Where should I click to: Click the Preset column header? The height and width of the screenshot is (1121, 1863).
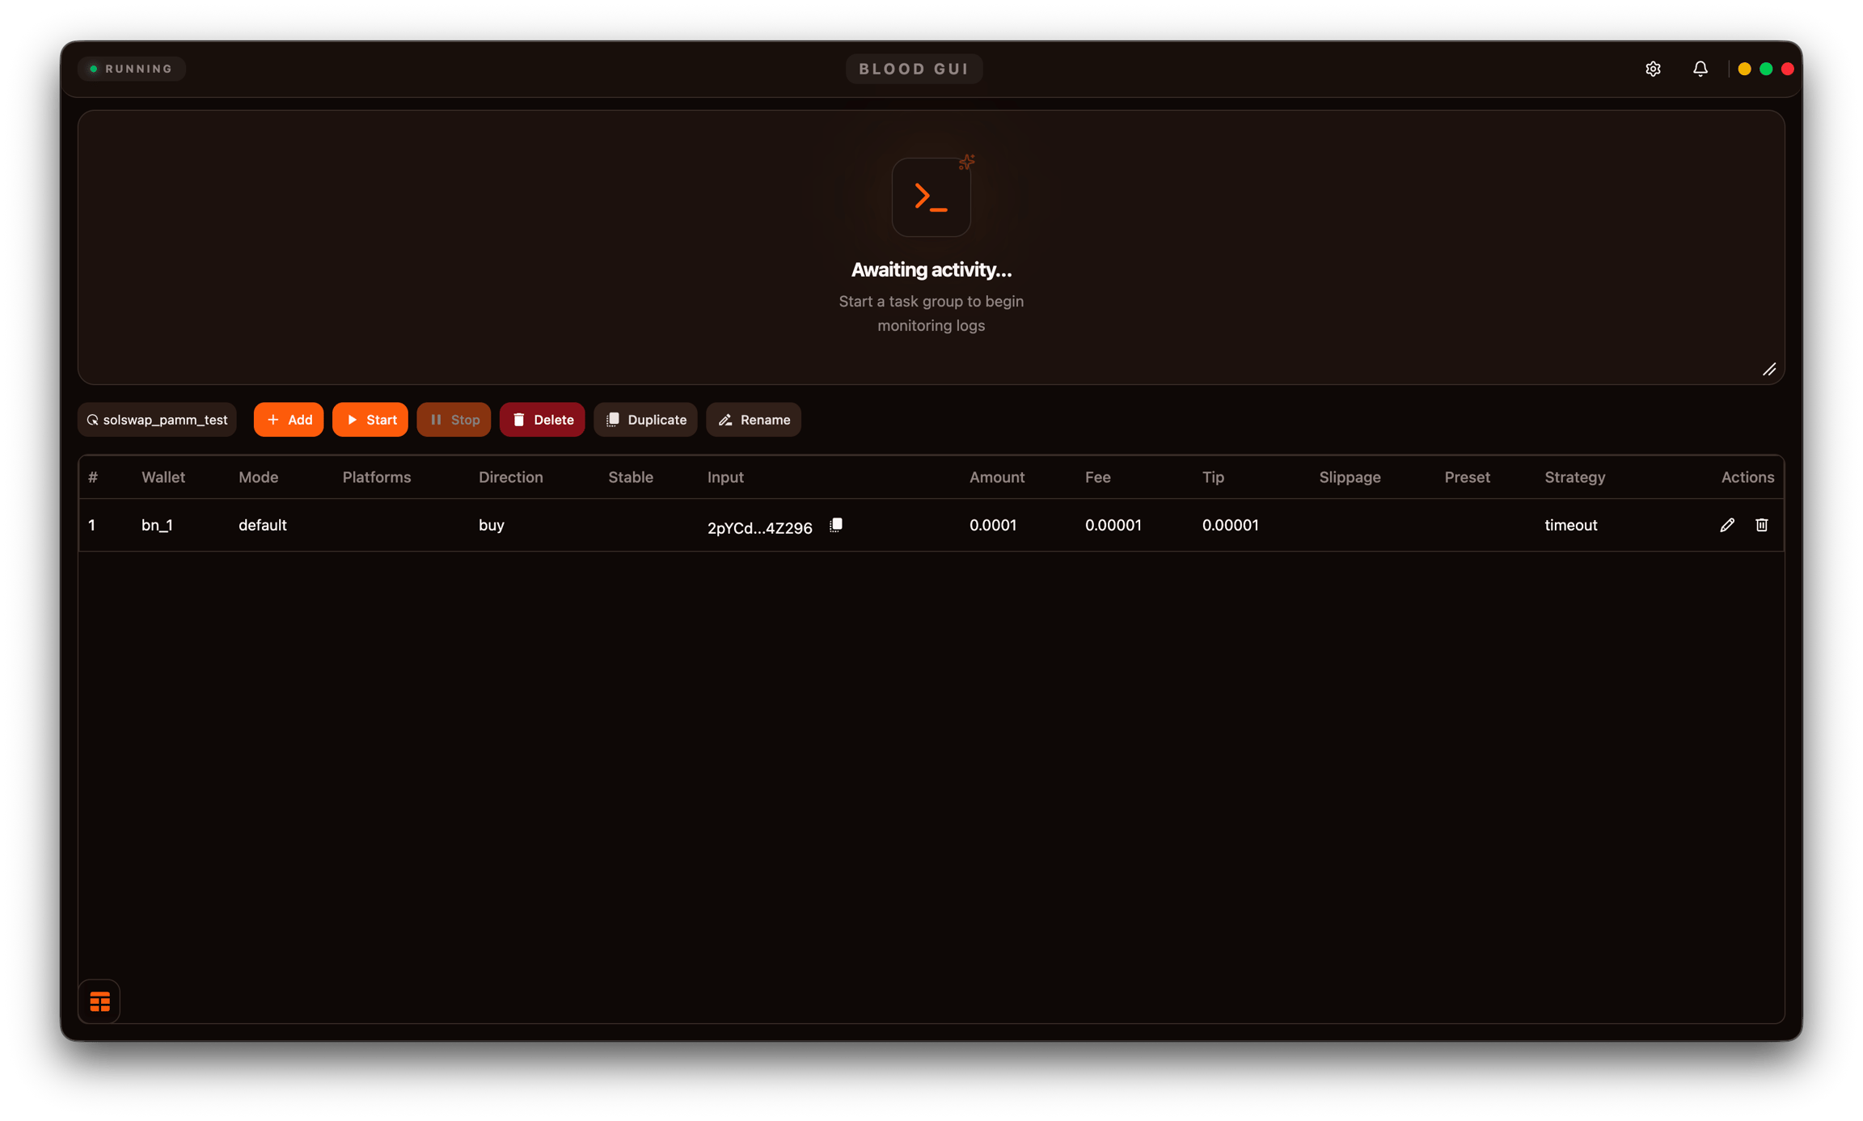coord(1467,477)
